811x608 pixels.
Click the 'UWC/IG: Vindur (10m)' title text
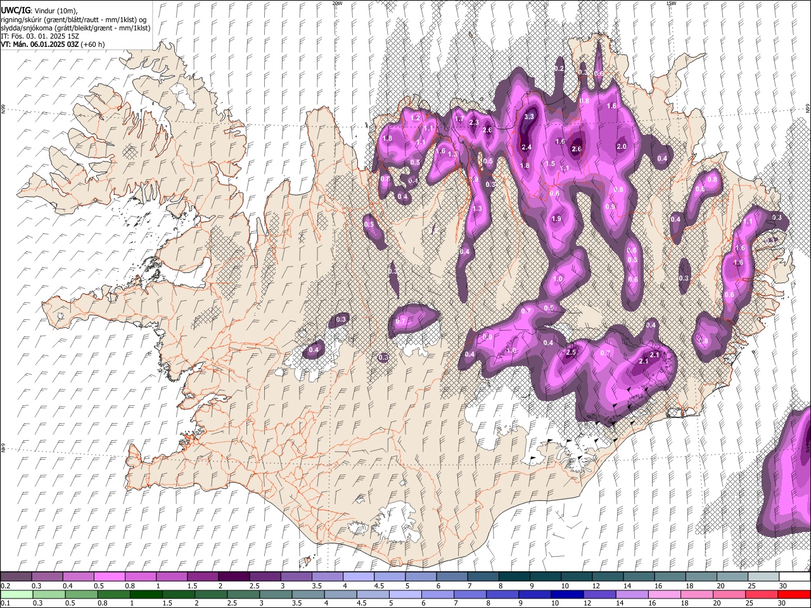point(39,11)
